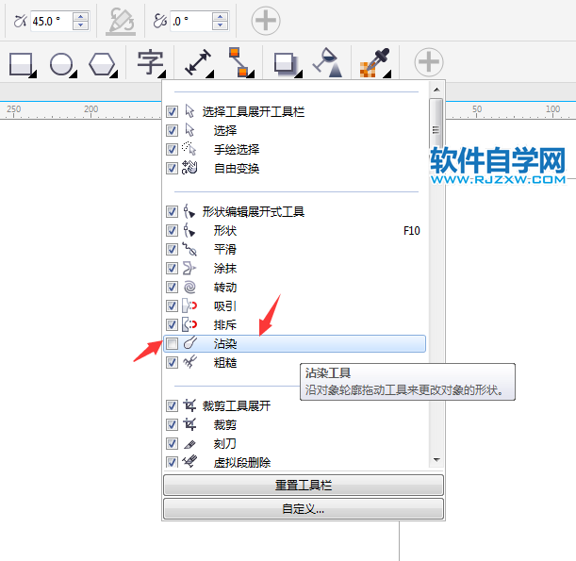This screenshot has width=576, height=561.
Task: Uncheck the 转动 checkbox
Action: tap(172, 288)
